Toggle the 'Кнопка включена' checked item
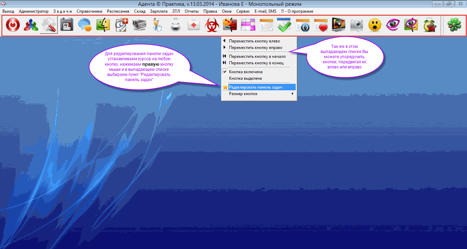This screenshot has height=249, width=467. [x=245, y=72]
